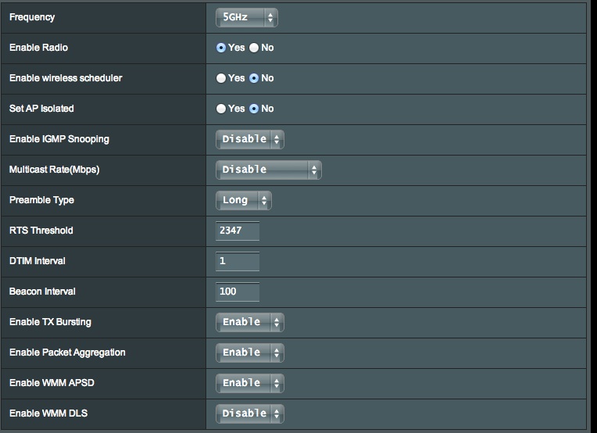Screen dimensions: 597x433
Task: Click the Beacon Interval input field
Action: [237, 292]
